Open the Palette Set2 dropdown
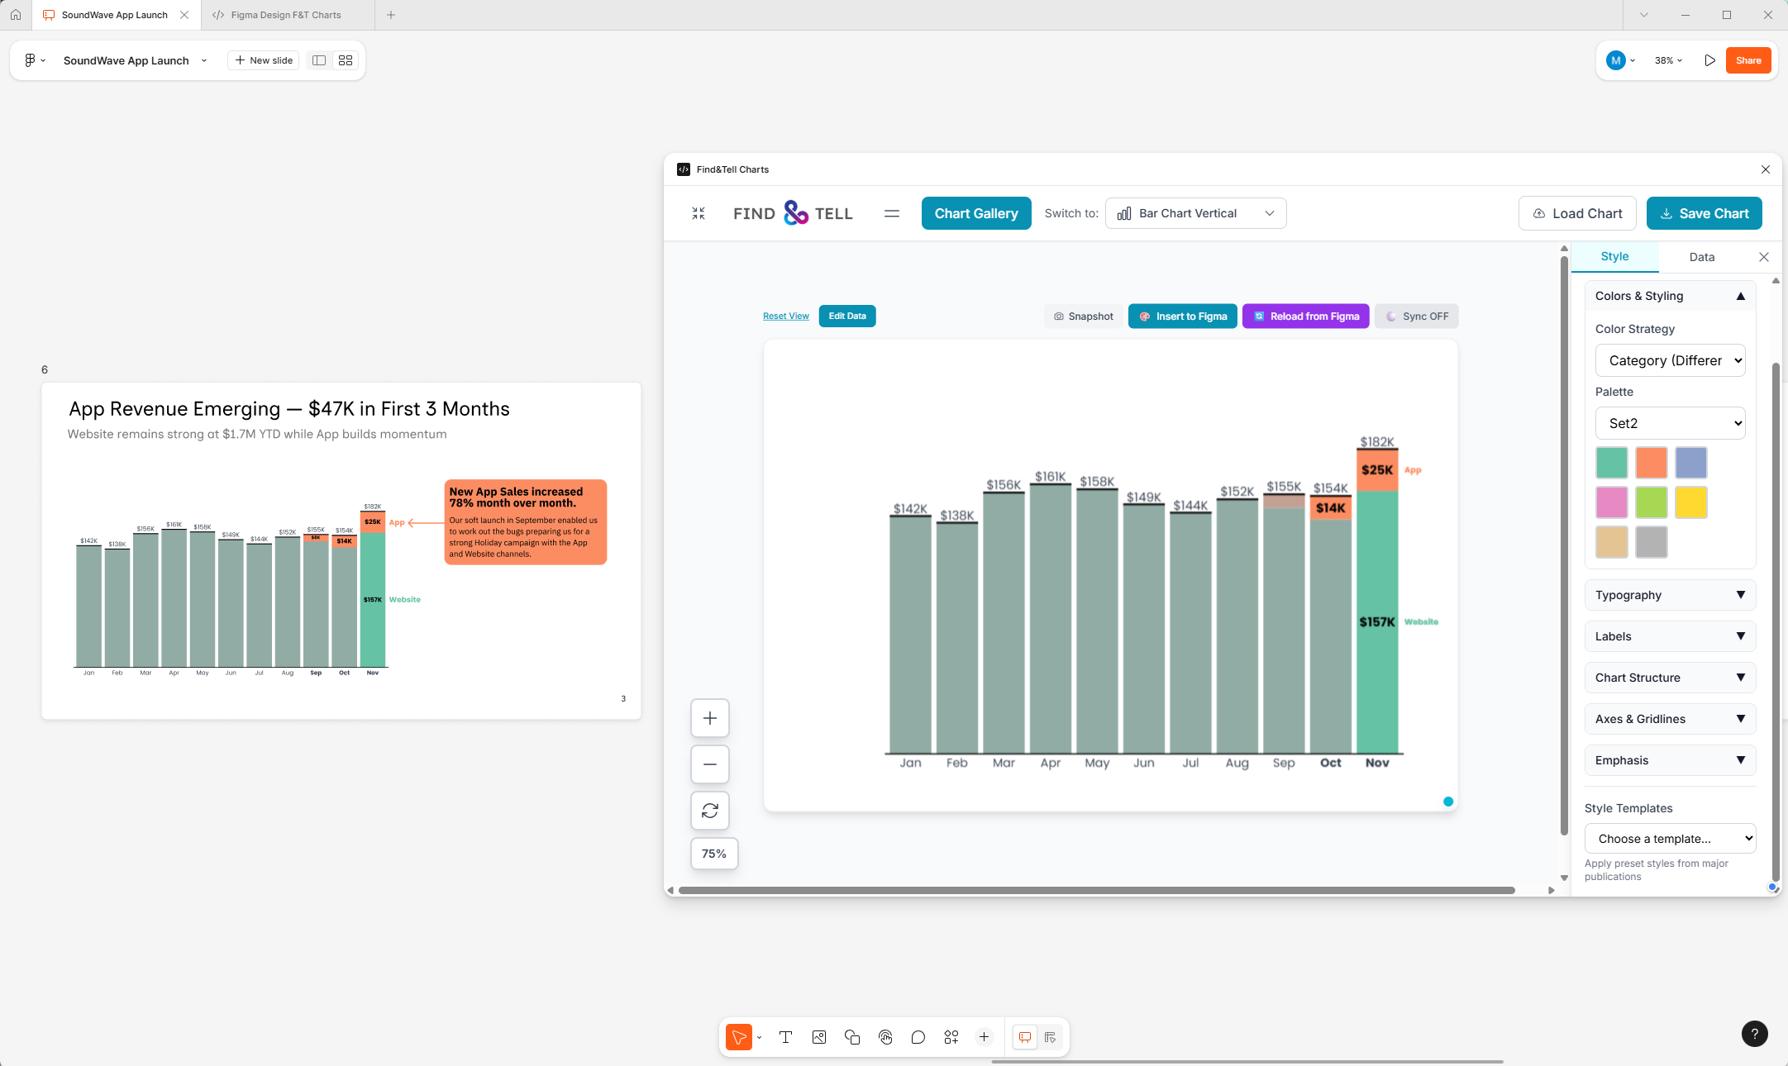The height and width of the screenshot is (1066, 1788). coord(1670,423)
